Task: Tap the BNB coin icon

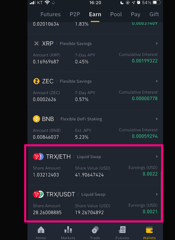Action: (x=36, y=119)
